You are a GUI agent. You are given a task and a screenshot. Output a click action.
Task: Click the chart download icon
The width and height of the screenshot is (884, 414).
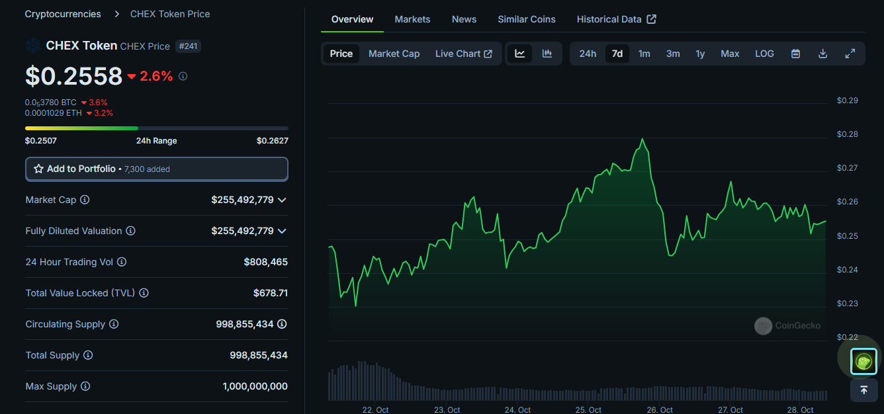pyautogui.click(x=822, y=53)
